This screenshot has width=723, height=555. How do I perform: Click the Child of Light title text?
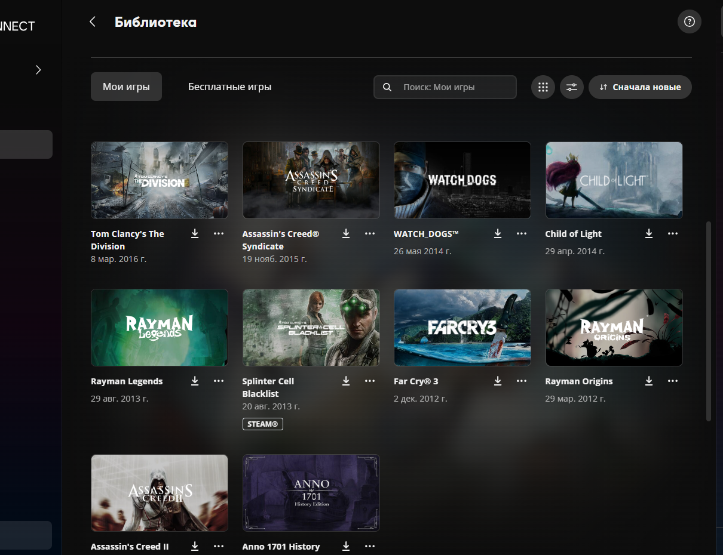click(574, 234)
